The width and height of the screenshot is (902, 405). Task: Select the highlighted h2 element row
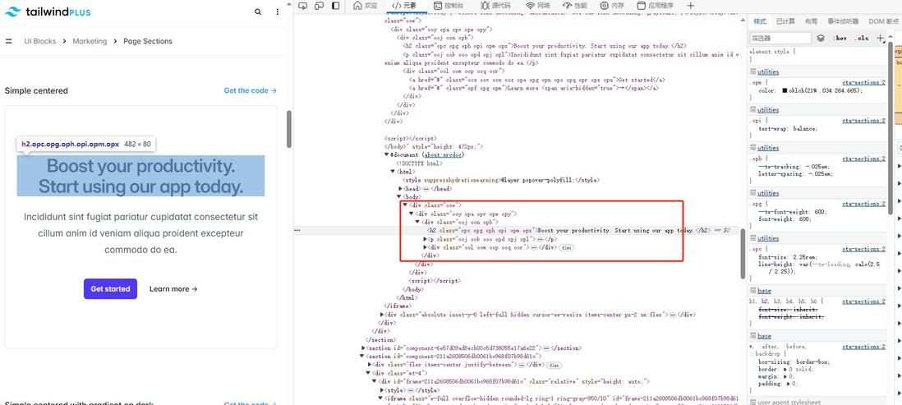tap(518, 230)
